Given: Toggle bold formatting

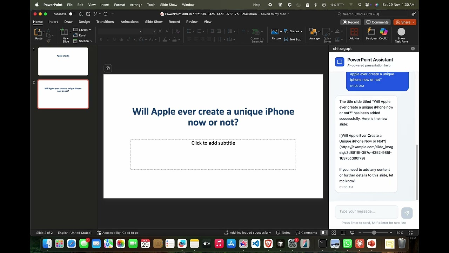Looking at the screenshot, I should tap(101, 39).
